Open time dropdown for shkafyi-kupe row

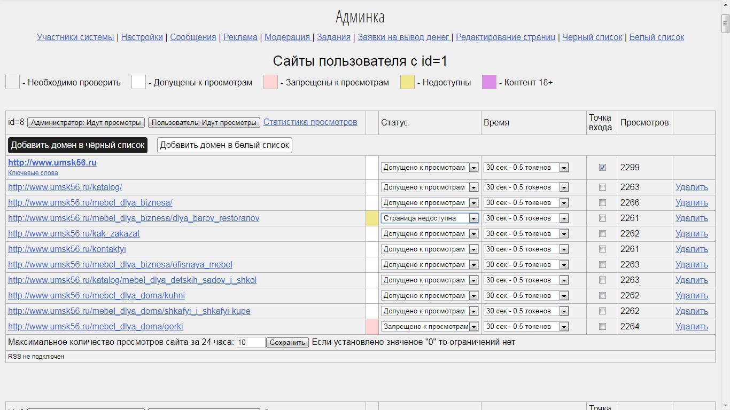point(526,311)
